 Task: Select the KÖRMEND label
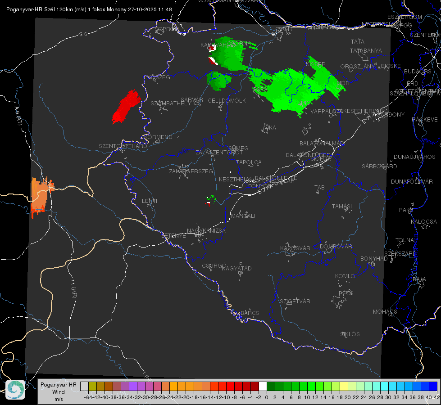[x=158, y=137]
